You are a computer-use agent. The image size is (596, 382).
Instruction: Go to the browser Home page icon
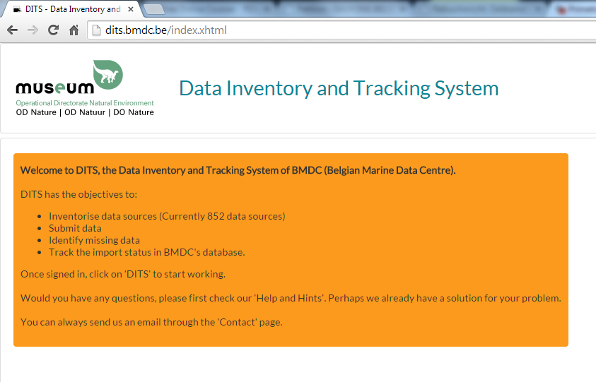click(x=74, y=30)
